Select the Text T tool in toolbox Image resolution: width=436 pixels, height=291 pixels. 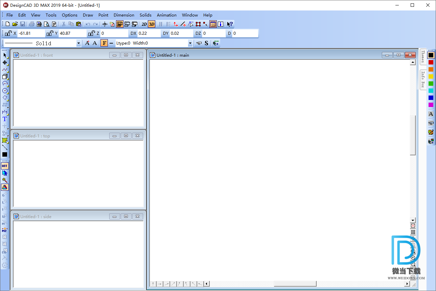click(5, 119)
